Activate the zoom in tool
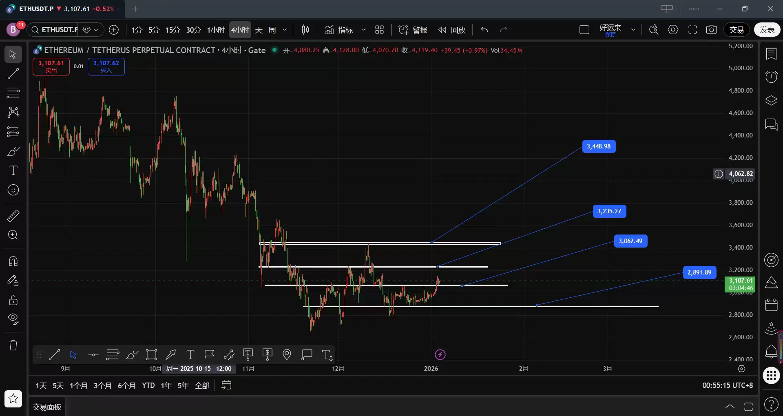 [x=13, y=235]
